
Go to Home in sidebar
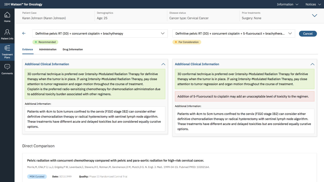pyautogui.click(x=7, y=17)
